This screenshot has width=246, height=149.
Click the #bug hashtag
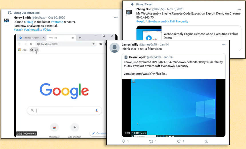pyautogui.click(x=30, y=22)
